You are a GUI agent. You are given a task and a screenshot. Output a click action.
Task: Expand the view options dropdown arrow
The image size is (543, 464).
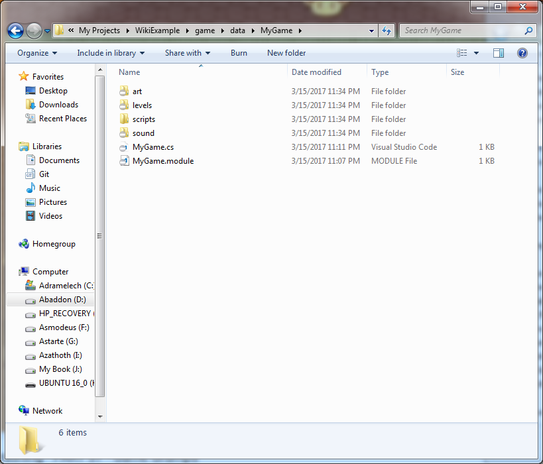476,53
